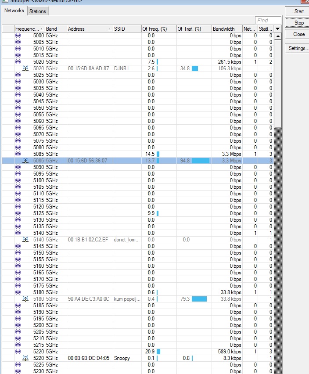Viewport: 309px width, 374px height.
Task: Click the frequency icon in the 5160 row
Action: pyautogui.click(x=18, y=266)
